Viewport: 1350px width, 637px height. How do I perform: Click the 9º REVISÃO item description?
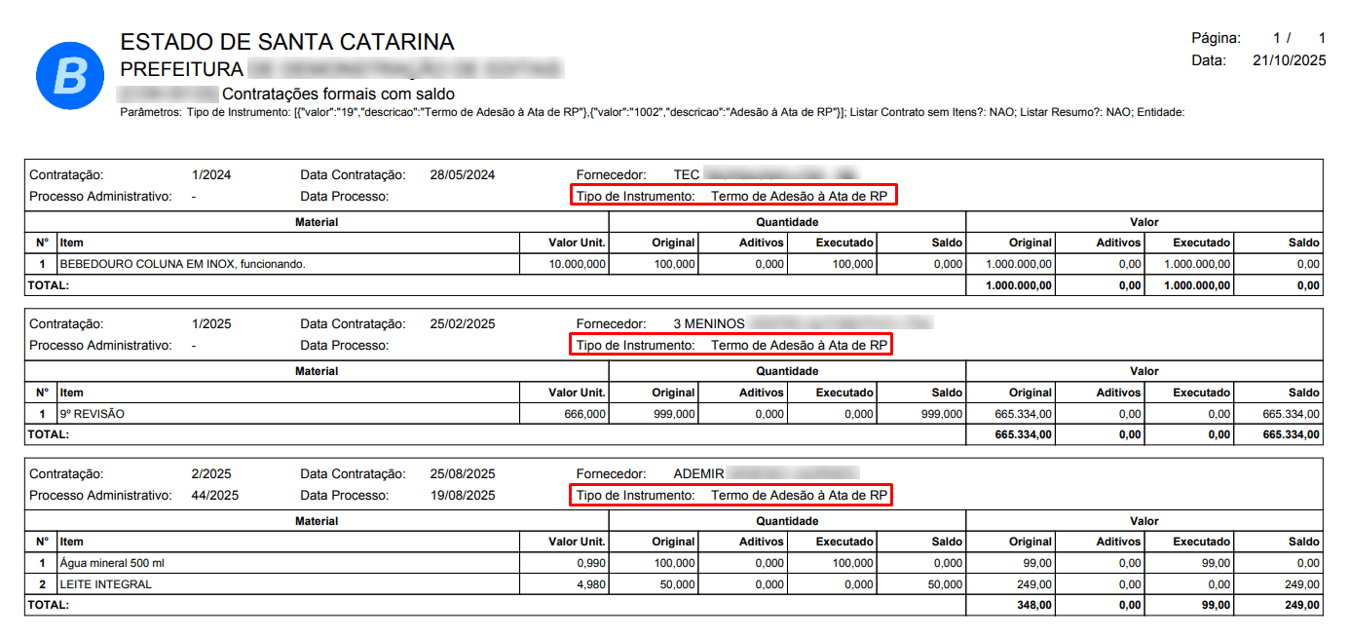pos(93,414)
